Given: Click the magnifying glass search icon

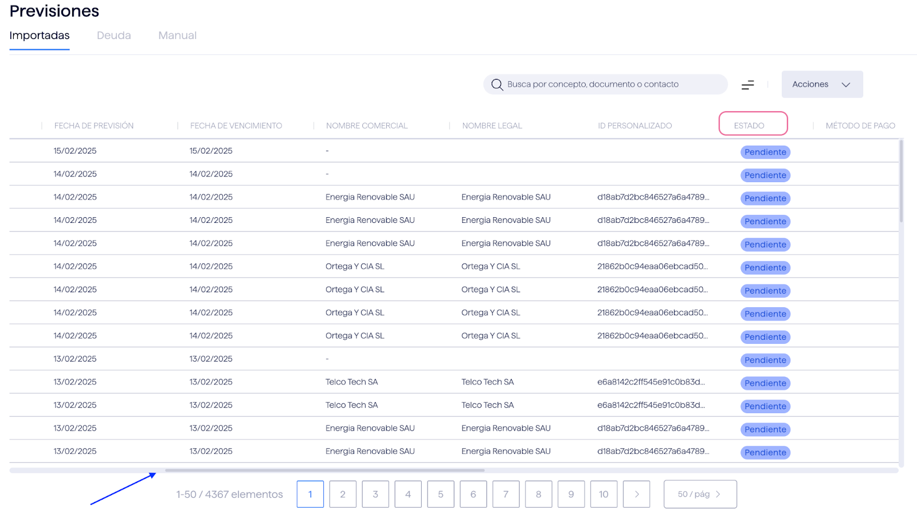Looking at the screenshot, I should tap(497, 85).
